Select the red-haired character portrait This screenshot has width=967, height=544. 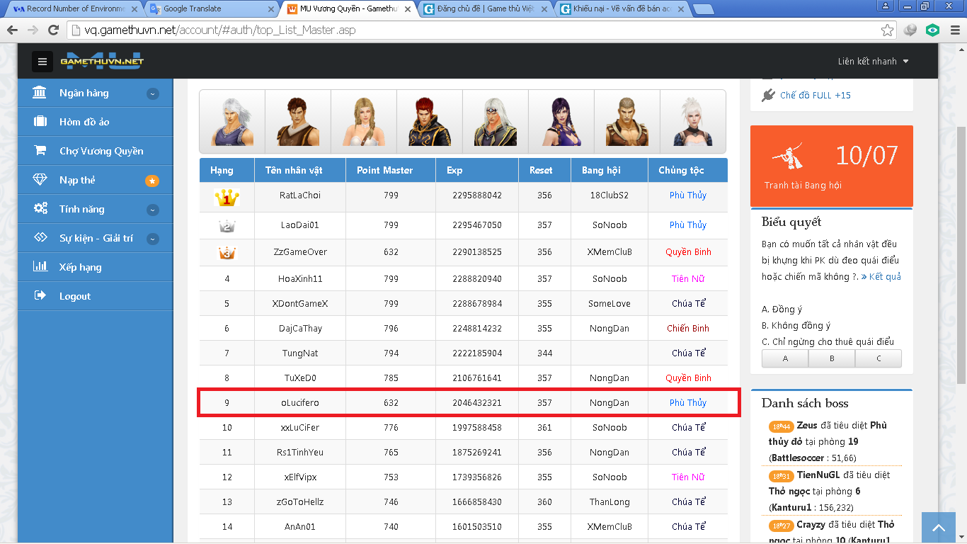click(x=430, y=121)
